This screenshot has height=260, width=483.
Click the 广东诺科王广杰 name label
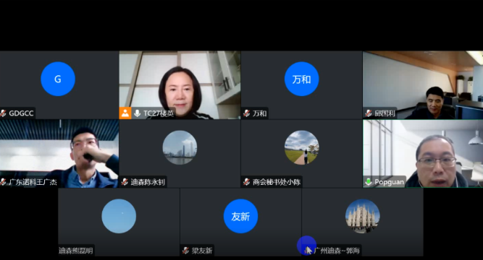click(33, 182)
